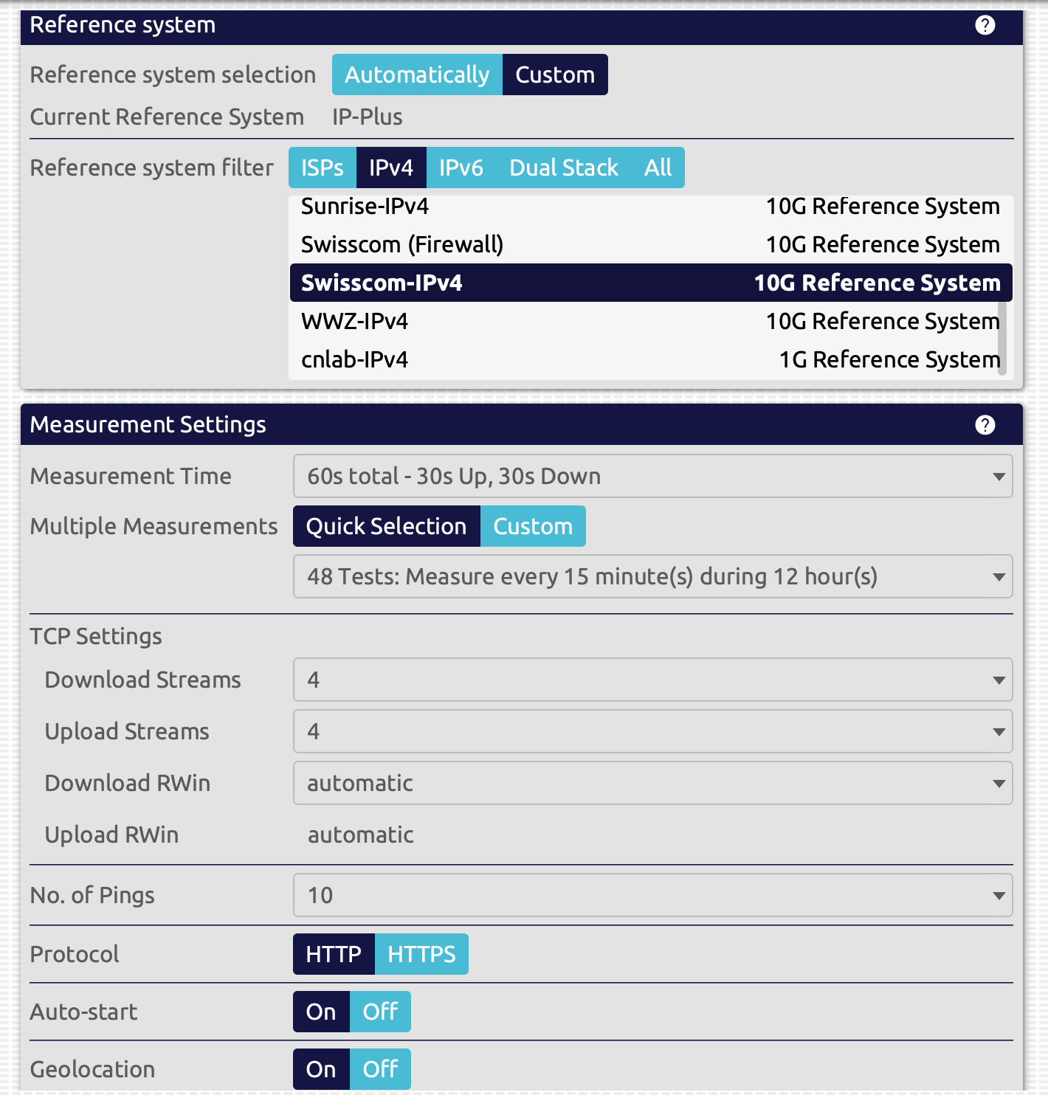Screen dimensions: 1048x1095
Task: Open help for Reference system panel
Action: click(x=985, y=26)
